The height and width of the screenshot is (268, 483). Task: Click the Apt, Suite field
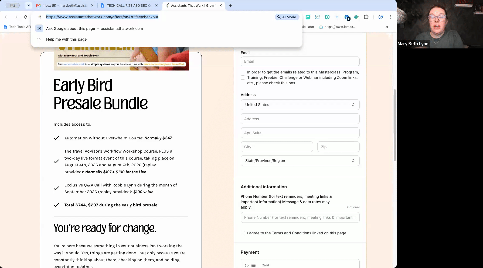(x=300, y=133)
